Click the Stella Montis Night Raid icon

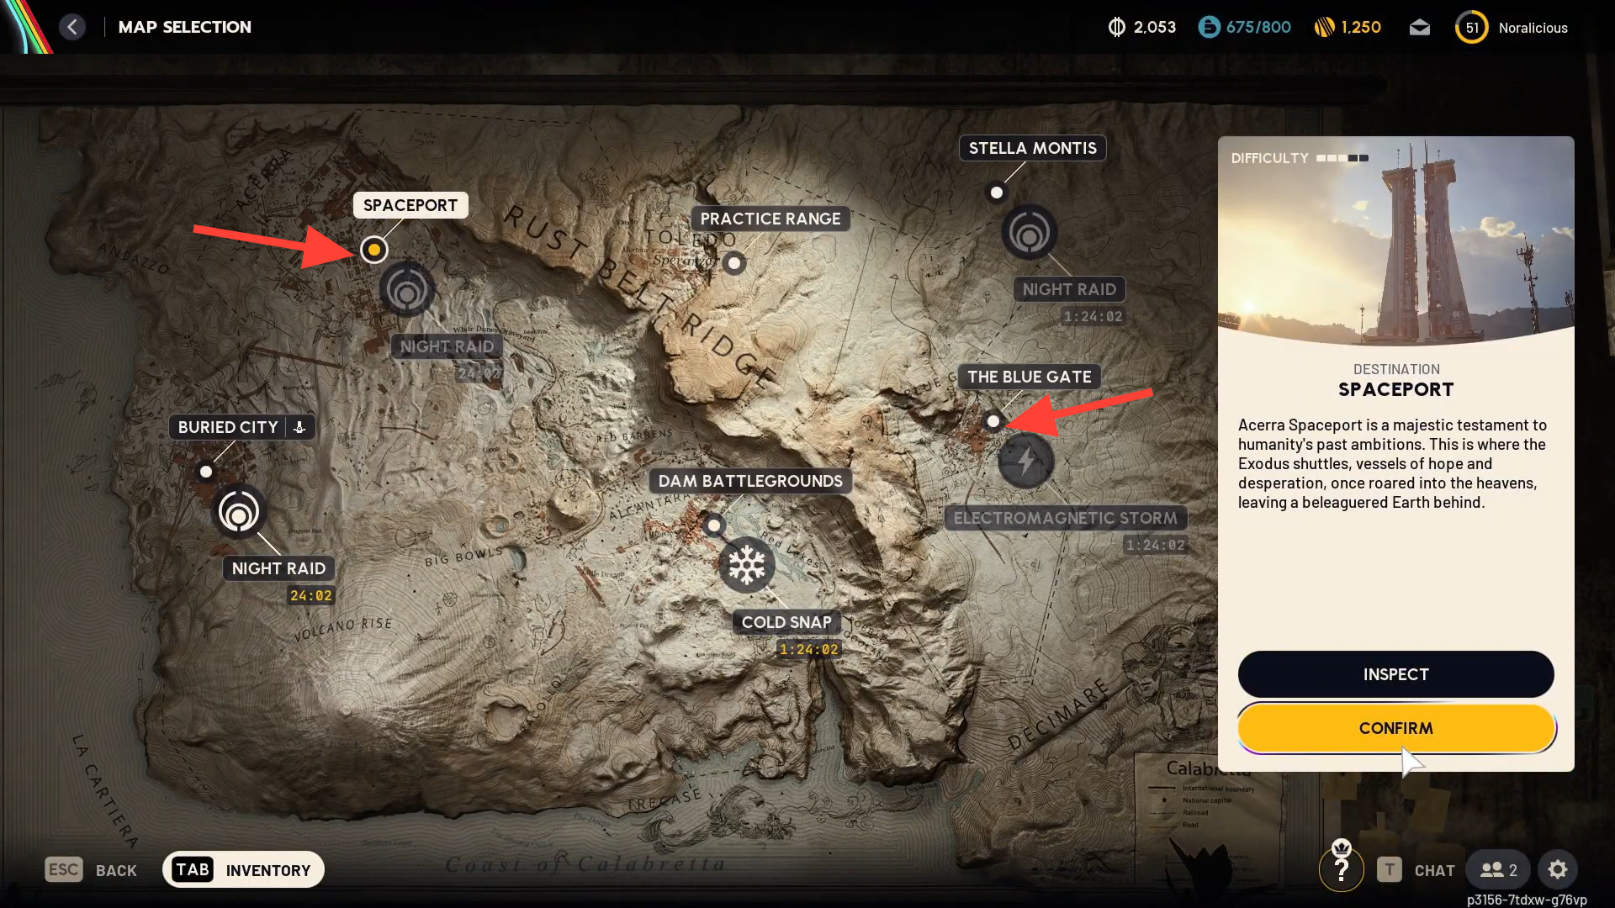coord(1029,233)
